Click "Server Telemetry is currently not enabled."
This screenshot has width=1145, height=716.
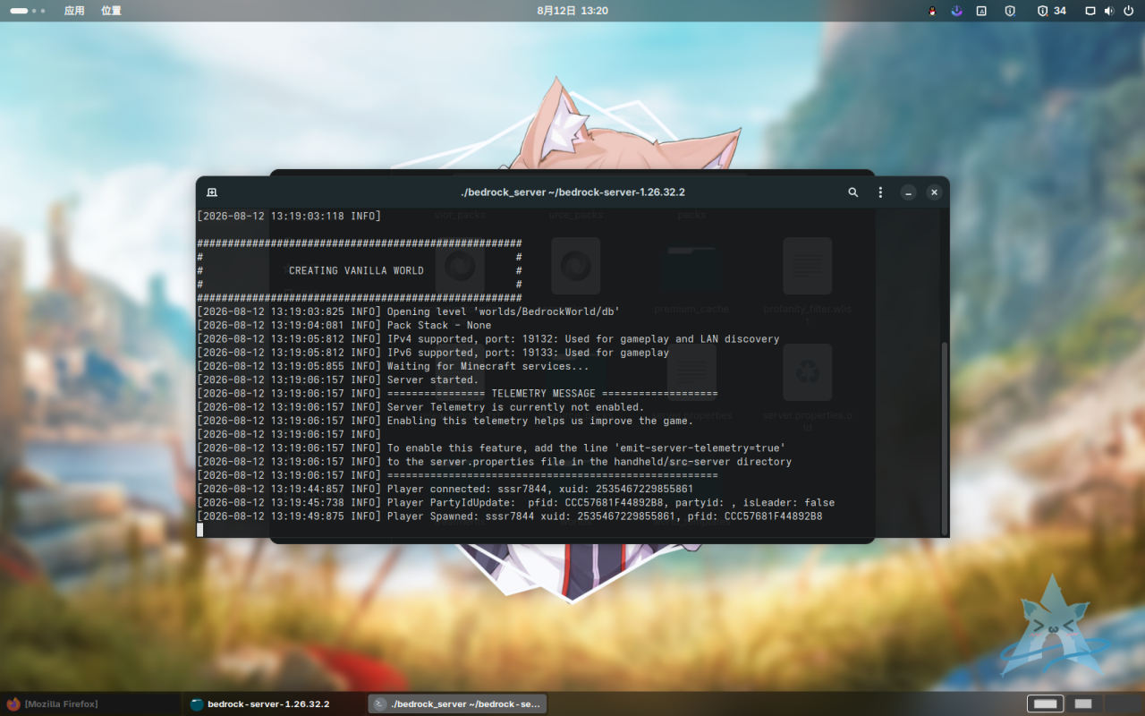(x=515, y=407)
